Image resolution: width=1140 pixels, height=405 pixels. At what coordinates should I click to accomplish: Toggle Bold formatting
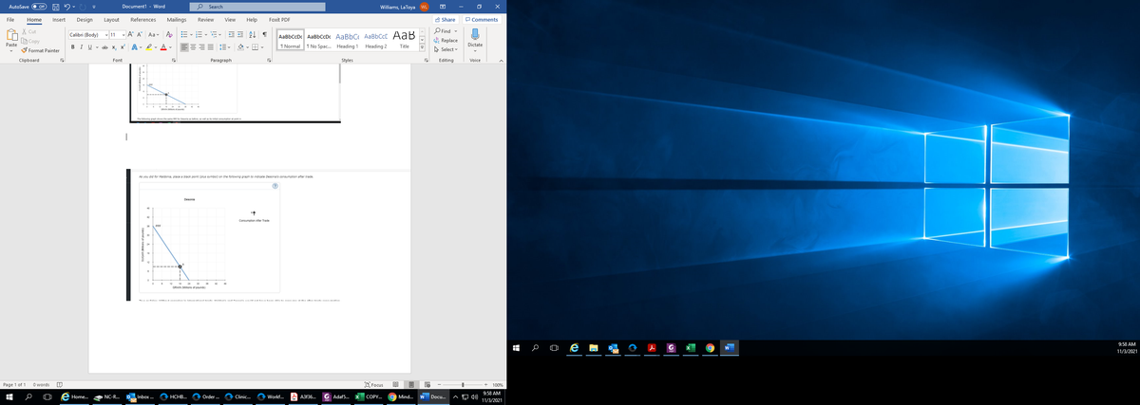pyautogui.click(x=72, y=46)
